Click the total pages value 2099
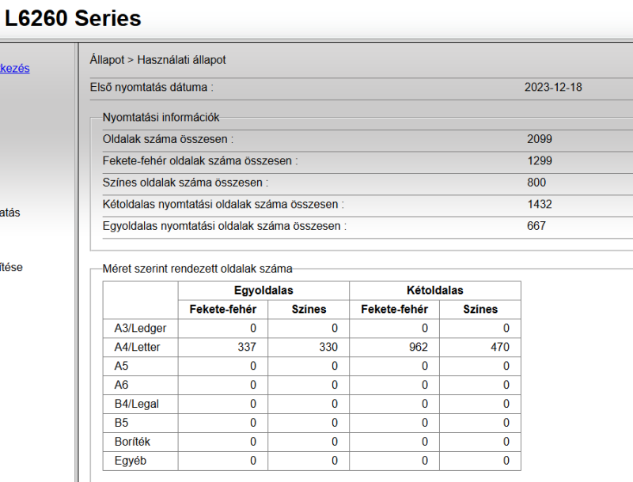 click(540, 139)
